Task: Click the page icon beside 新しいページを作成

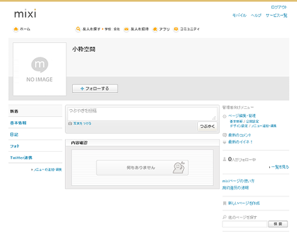Action: [x=224, y=204]
